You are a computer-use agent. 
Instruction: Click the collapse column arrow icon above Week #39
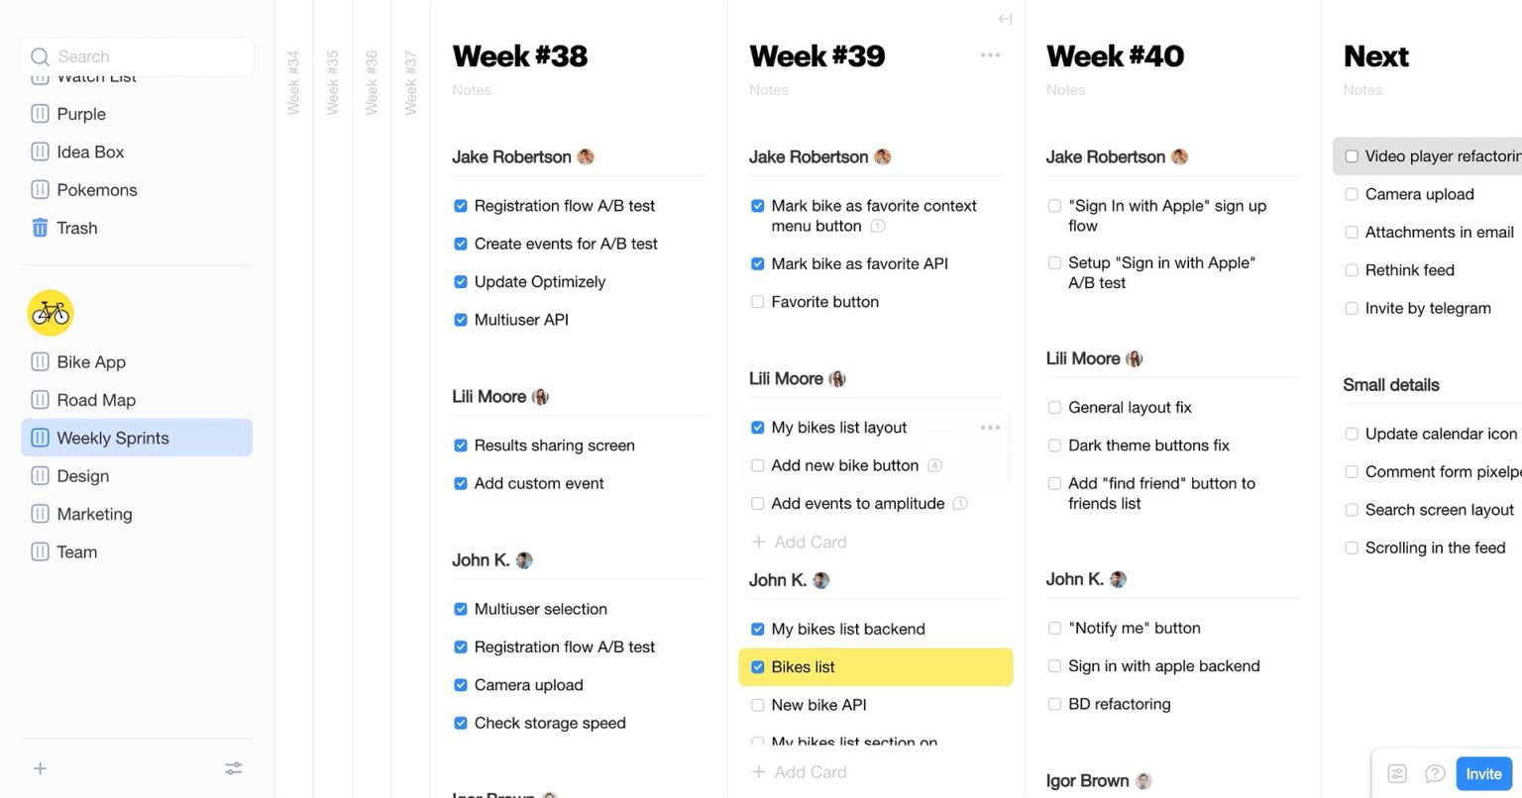[1005, 19]
